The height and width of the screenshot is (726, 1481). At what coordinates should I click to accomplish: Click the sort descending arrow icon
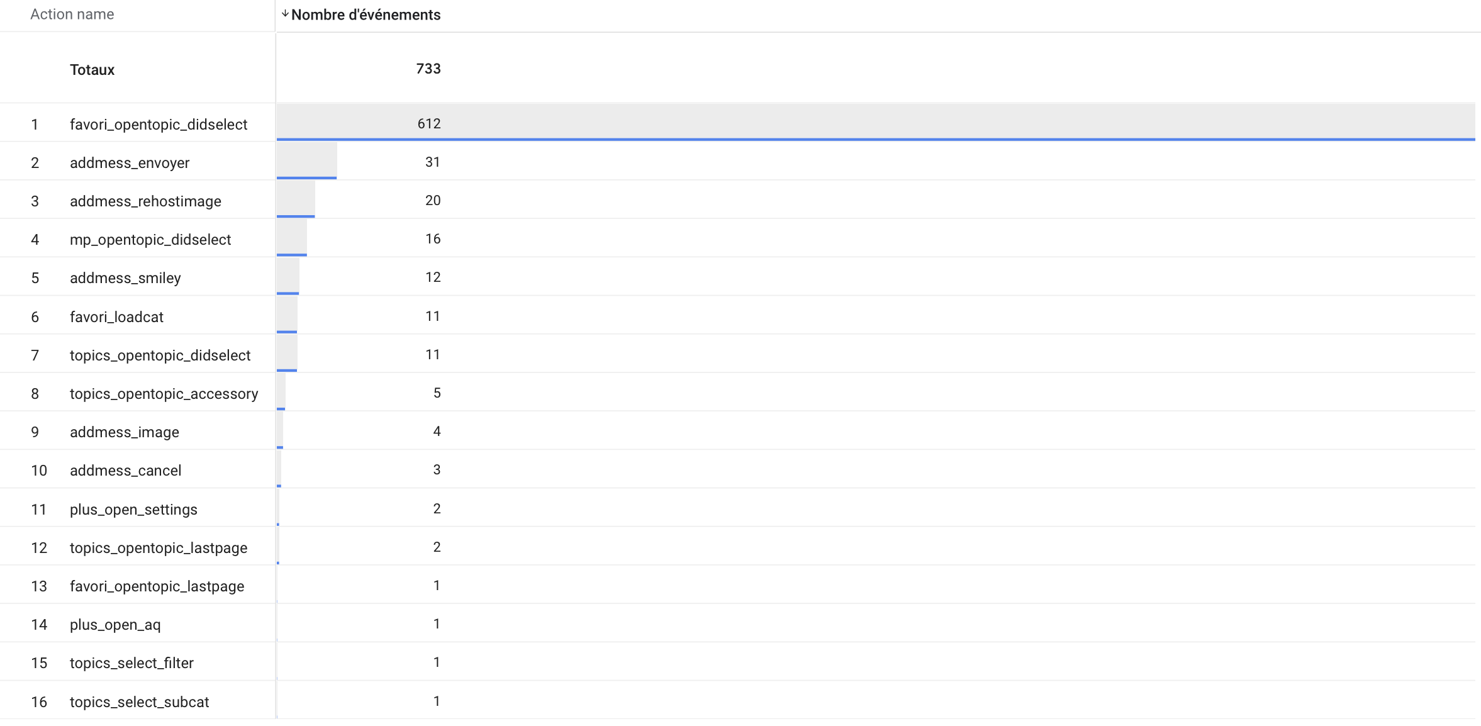click(x=285, y=14)
